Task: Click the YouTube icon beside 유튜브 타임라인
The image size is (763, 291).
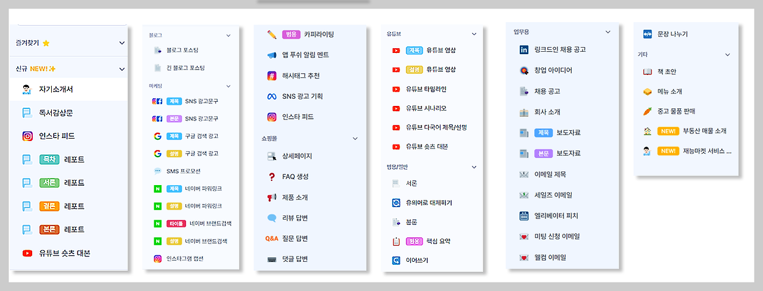Action: 396,89
